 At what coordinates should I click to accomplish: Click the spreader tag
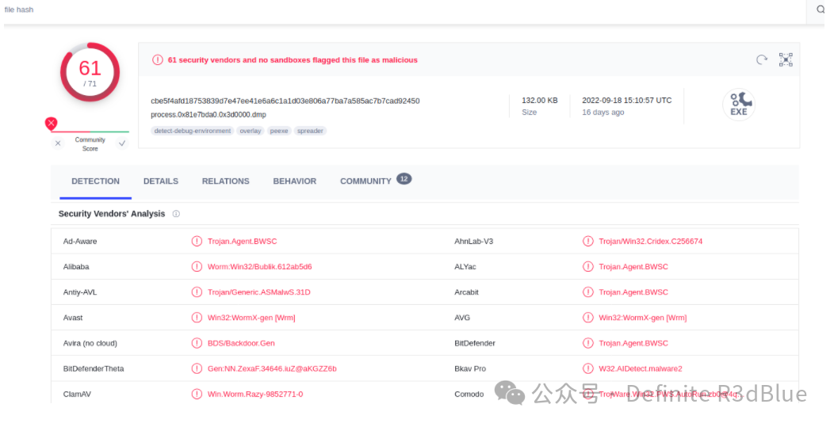(x=310, y=131)
